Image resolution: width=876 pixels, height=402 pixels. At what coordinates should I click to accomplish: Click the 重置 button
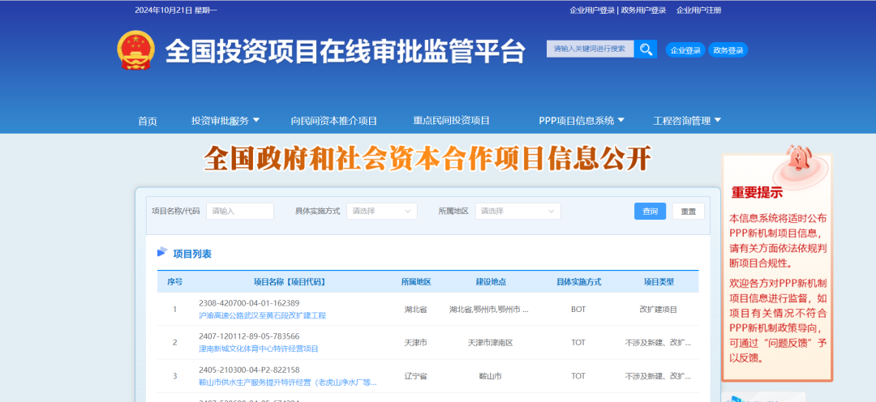click(x=689, y=211)
